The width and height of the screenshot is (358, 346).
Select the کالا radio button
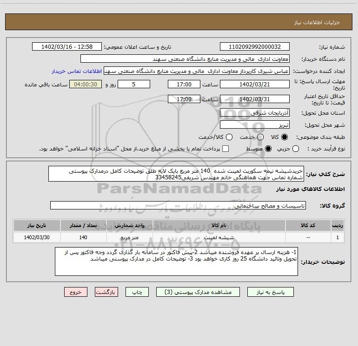[285, 137]
